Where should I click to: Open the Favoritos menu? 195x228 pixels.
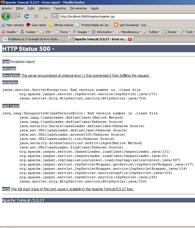coord(60,8)
